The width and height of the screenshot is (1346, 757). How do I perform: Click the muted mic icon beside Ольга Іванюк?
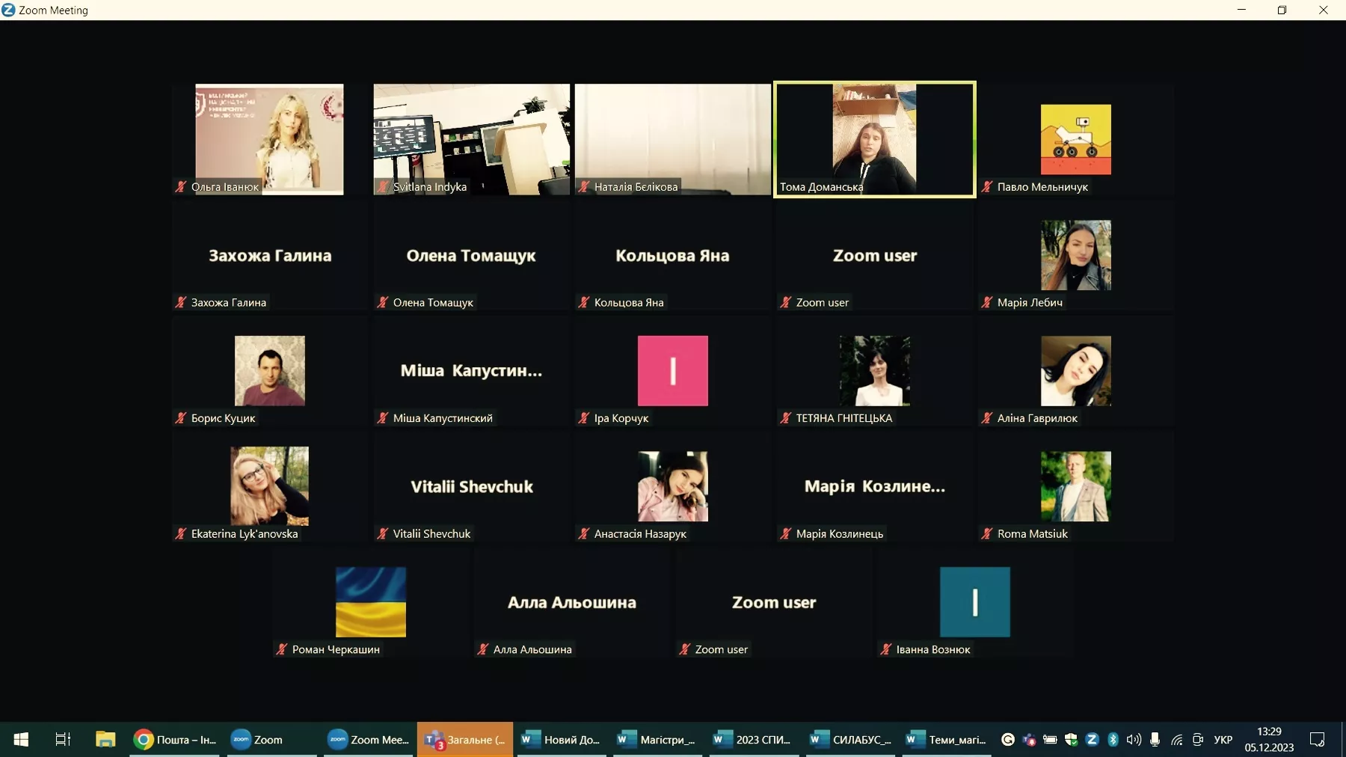181,187
